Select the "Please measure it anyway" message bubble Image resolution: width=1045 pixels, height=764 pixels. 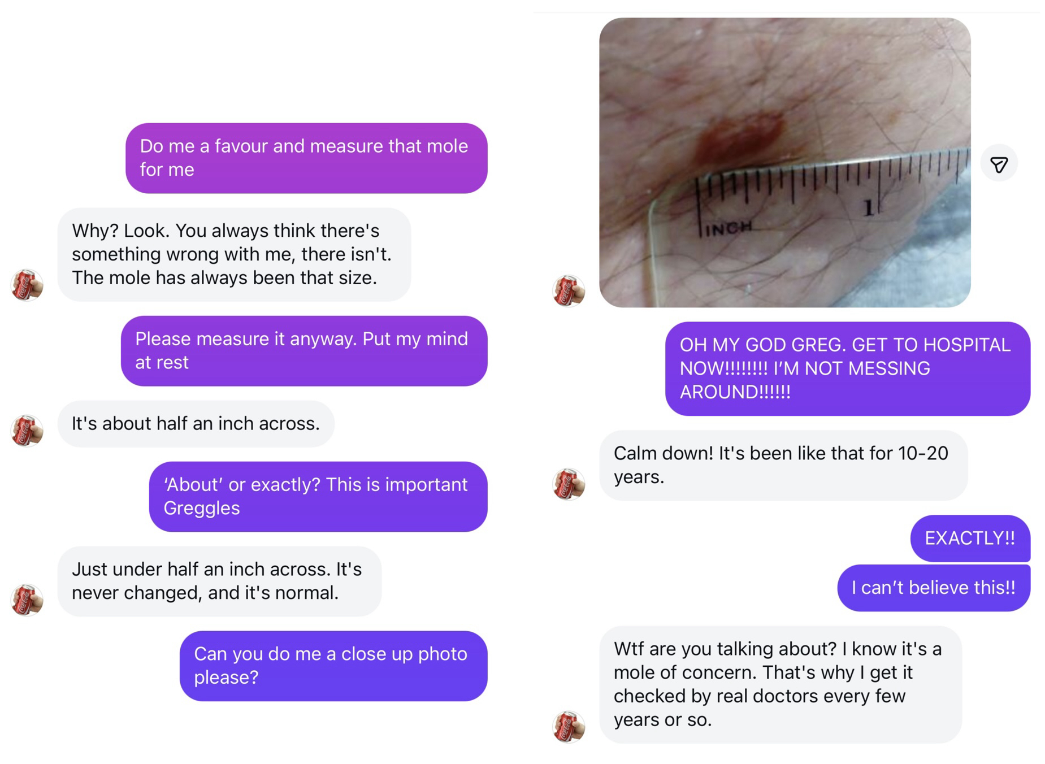pos(303,351)
